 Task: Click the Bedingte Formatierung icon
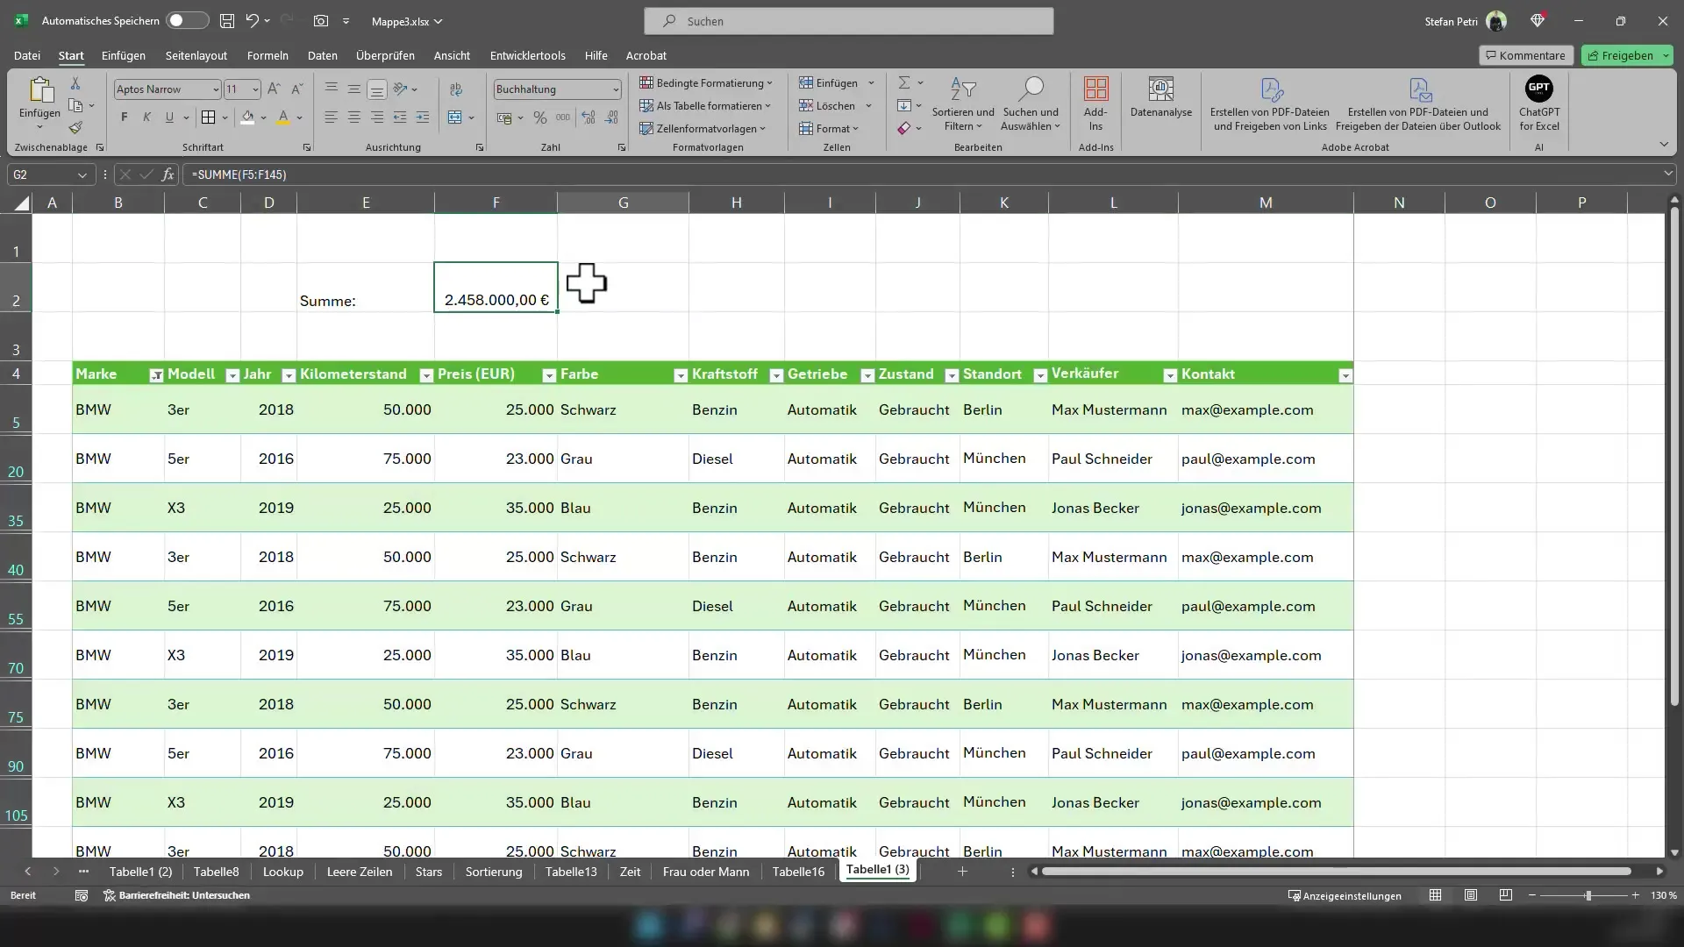707,82
